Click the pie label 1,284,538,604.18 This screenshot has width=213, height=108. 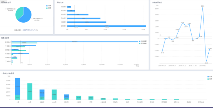point(37,19)
